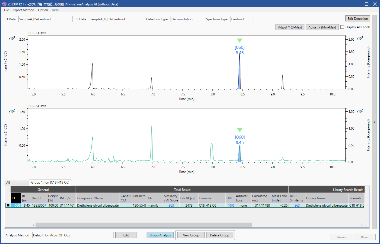The image size is (380, 244).
Task: Click BEST Similarity value 863
Action: [297, 206]
